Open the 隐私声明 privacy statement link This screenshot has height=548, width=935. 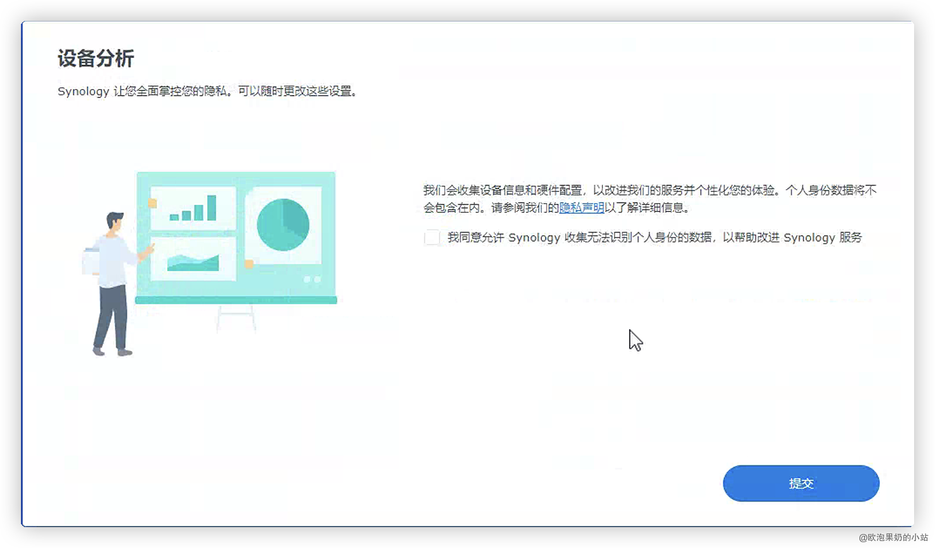click(581, 208)
